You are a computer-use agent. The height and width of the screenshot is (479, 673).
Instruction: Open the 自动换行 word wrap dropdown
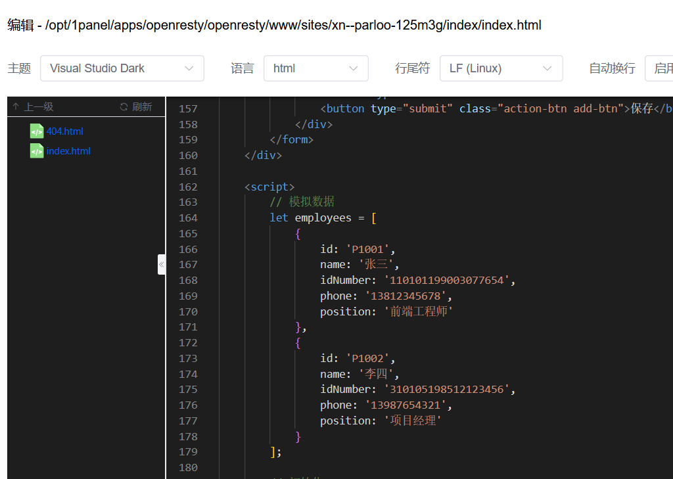(659, 68)
